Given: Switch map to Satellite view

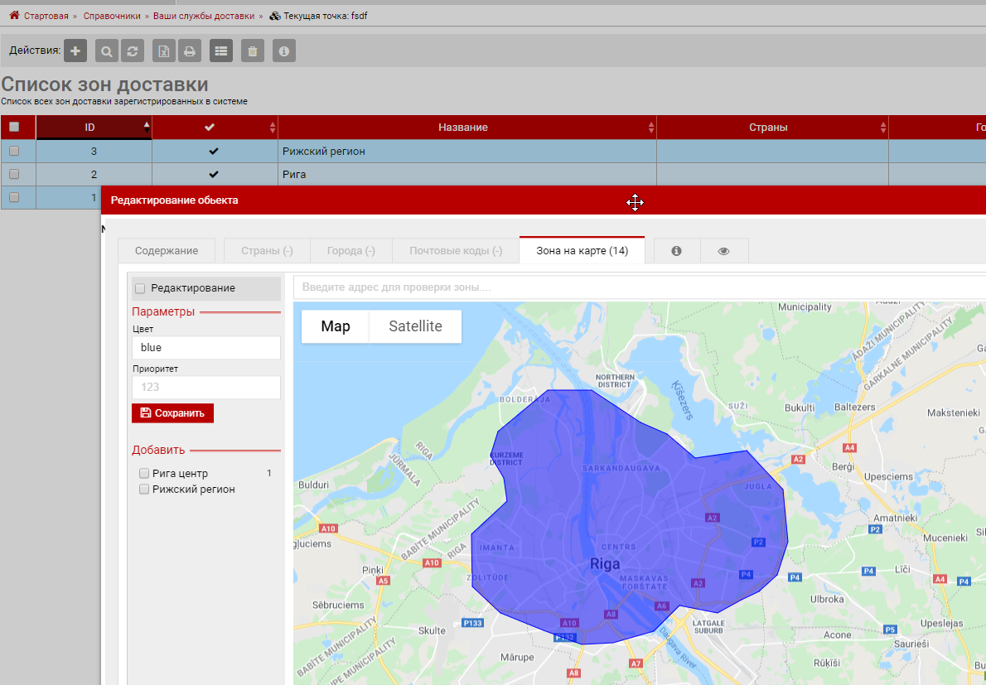Looking at the screenshot, I should click(x=415, y=326).
